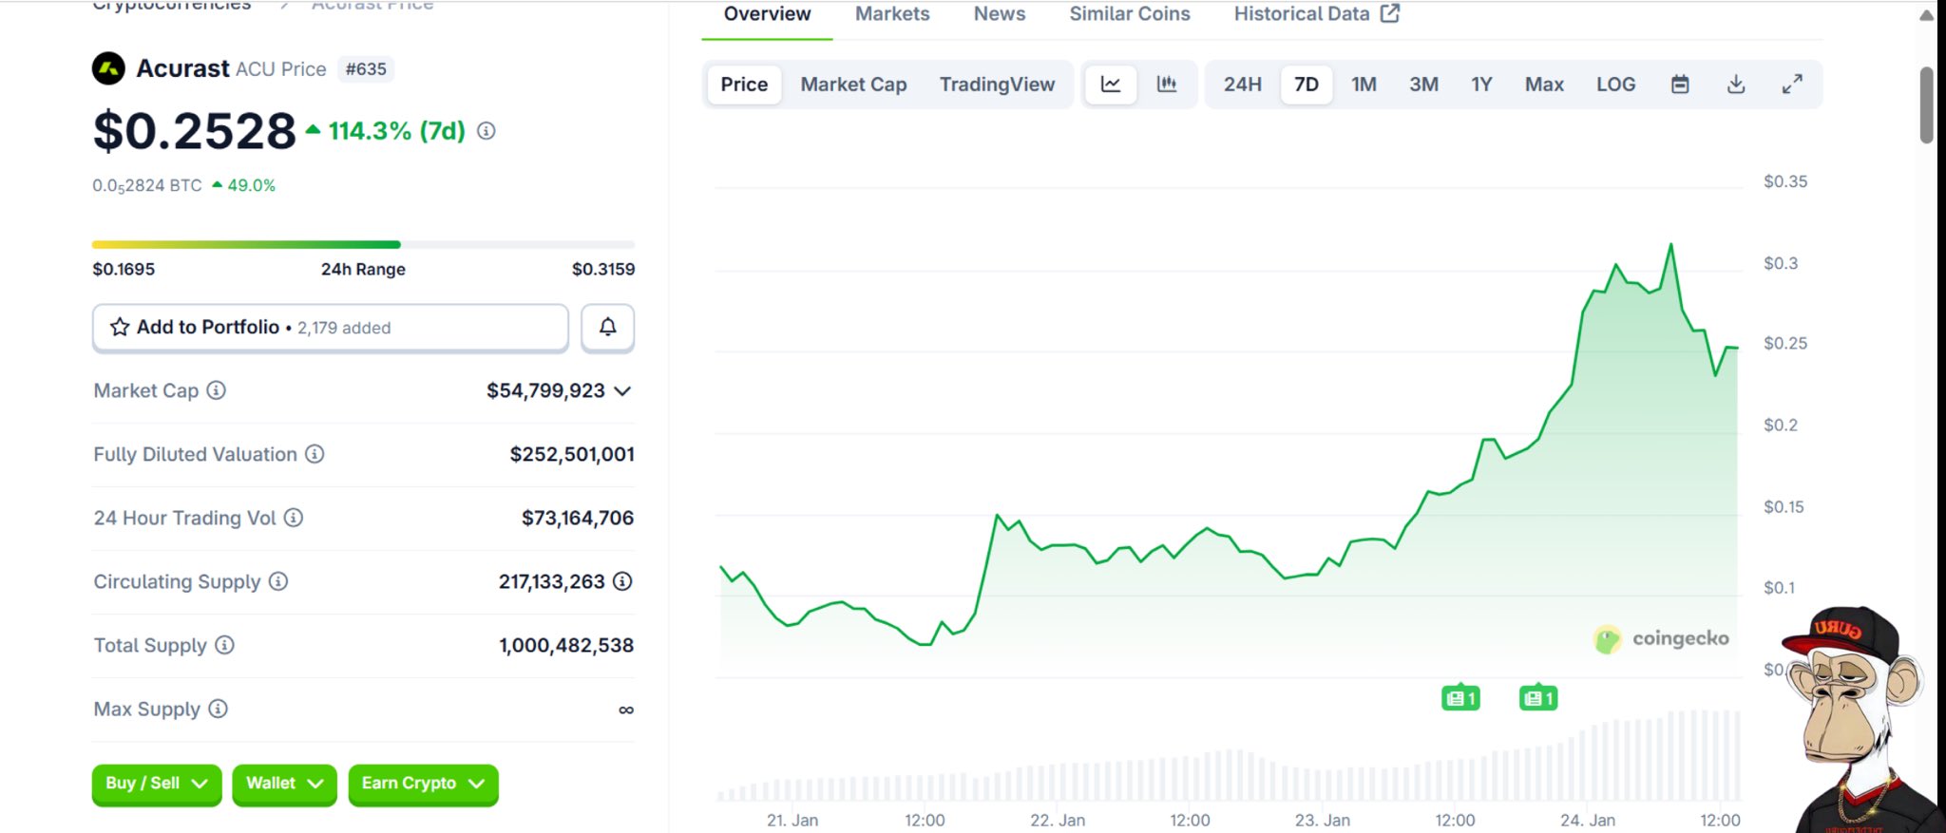Expand the Market Cap value chevron
This screenshot has width=1946, height=833.
click(623, 390)
